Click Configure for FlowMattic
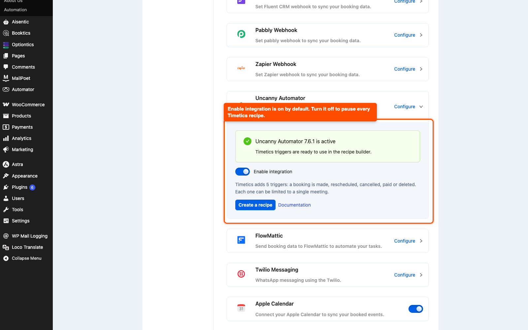The image size is (528, 330). (405, 241)
